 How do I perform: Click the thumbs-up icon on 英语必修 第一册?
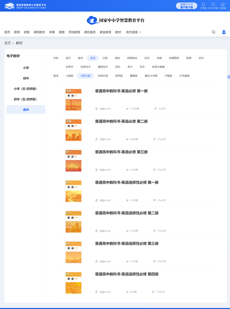pos(127,108)
